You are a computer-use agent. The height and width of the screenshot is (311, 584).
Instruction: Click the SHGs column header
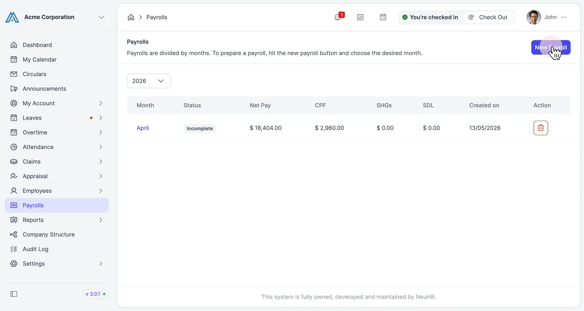(x=384, y=105)
